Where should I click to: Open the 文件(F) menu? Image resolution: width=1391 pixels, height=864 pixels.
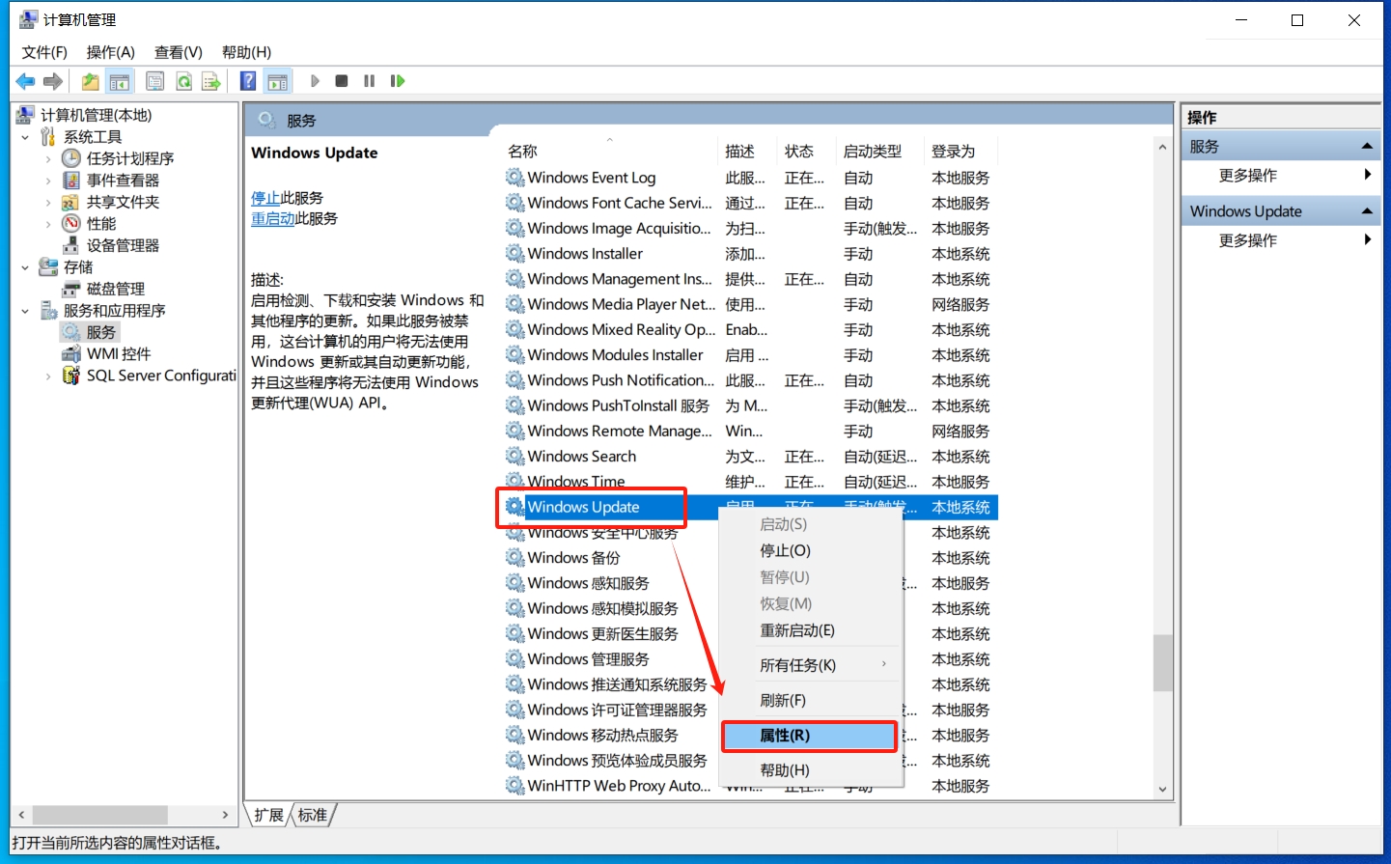coord(44,52)
